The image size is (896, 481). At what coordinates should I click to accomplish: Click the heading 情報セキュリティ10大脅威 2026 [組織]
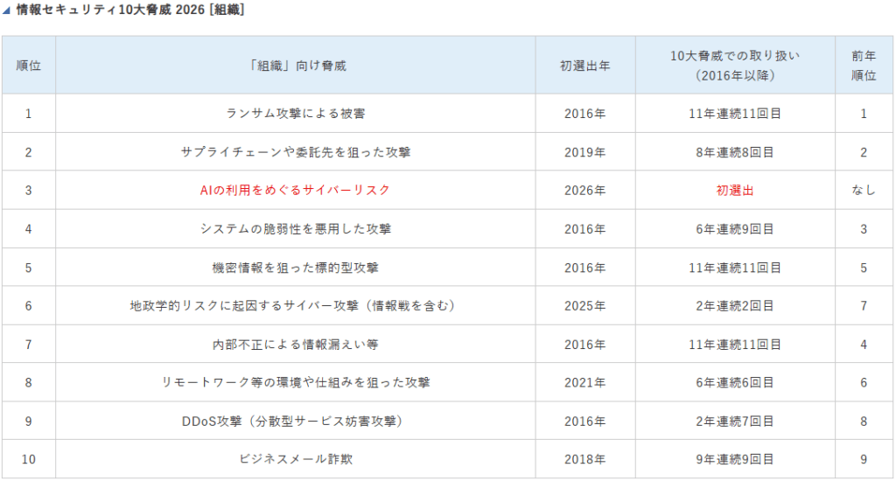click(x=130, y=10)
